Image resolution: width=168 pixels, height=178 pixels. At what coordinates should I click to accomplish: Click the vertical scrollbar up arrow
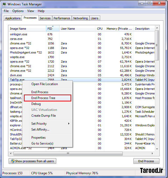(157, 28)
